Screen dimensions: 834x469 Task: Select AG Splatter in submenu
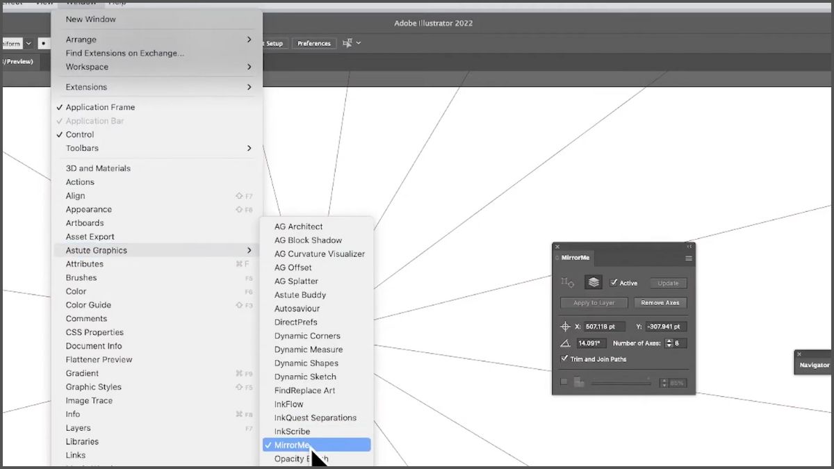(317, 281)
